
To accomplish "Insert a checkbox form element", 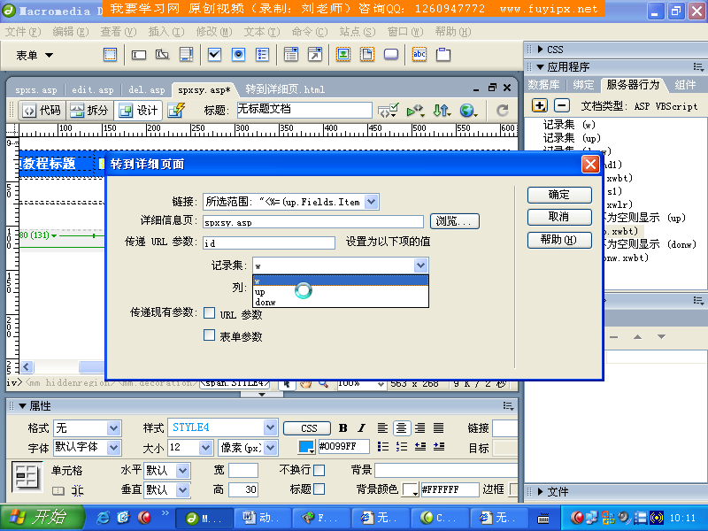I will click(x=214, y=55).
